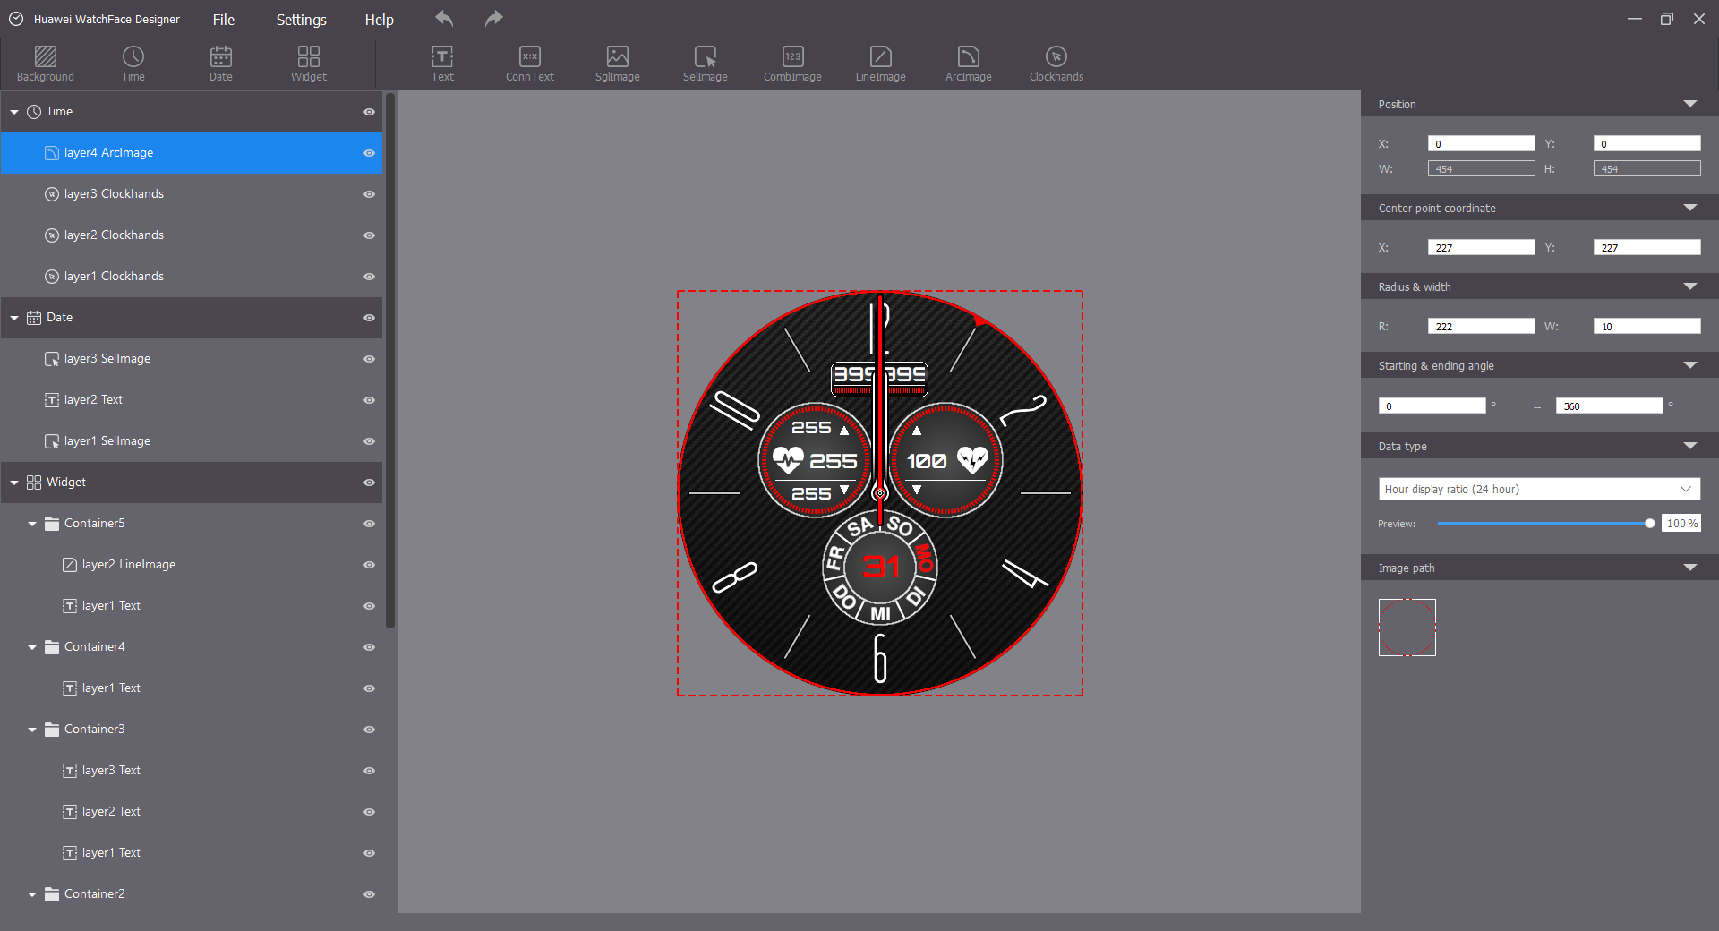Open the Date tool in toolbar
This screenshot has height=931, width=1719.
[x=220, y=64]
